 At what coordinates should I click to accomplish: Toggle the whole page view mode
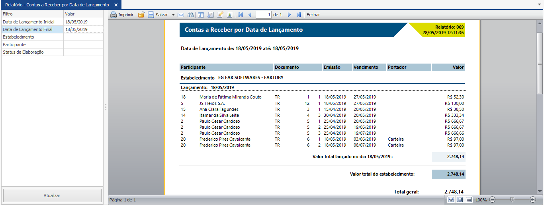coord(460,199)
